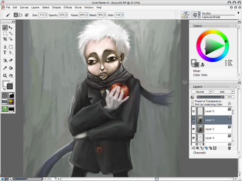Screen dimensions: 242x181
Task: Pick the Eraser tool
Action: [11, 60]
